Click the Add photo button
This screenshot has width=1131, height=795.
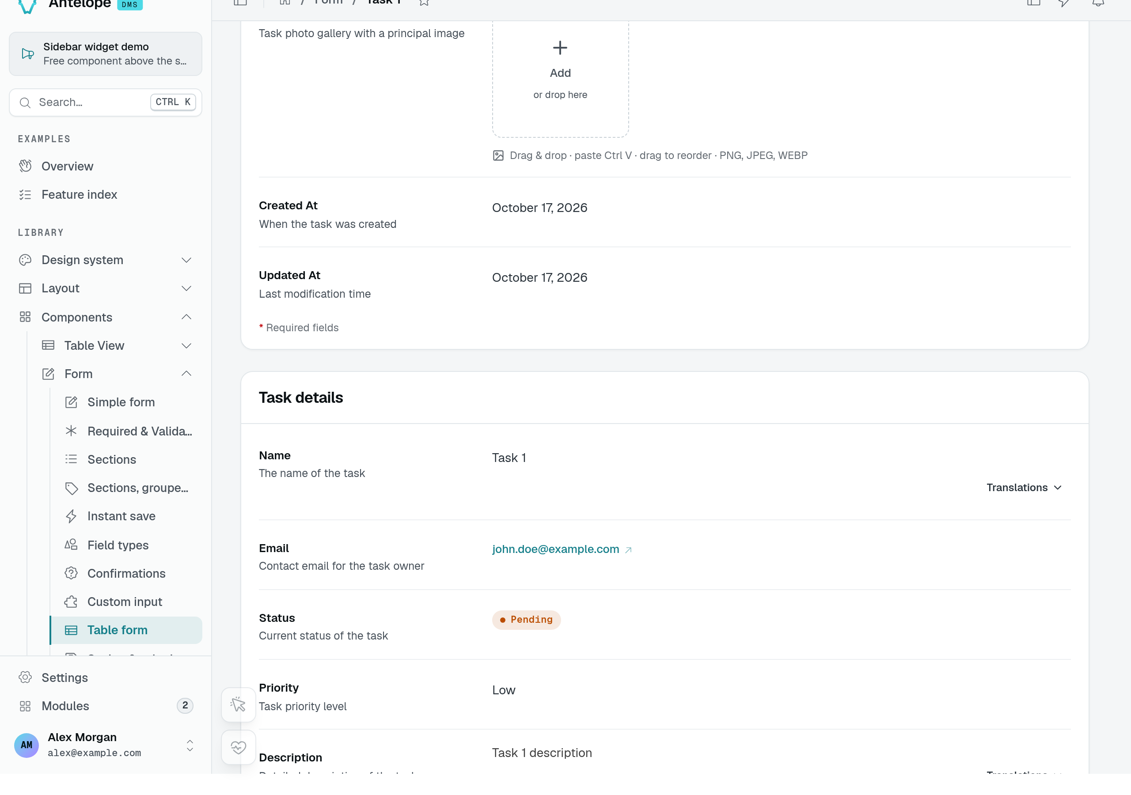point(560,73)
